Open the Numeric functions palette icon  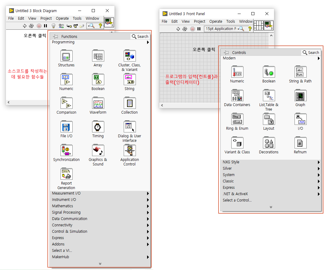(66, 79)
